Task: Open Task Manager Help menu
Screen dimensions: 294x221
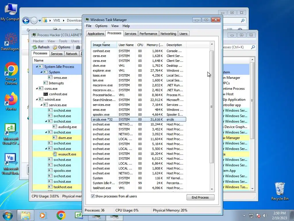Action: tap(126, 26)
